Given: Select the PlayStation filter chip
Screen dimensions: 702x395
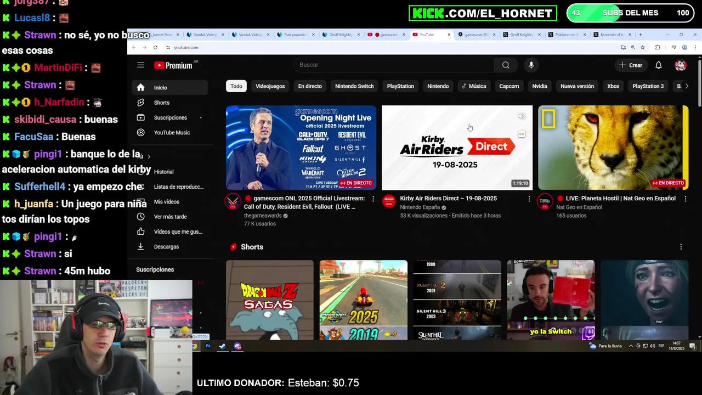Looking at the screenshot, I should click(400, 86).
